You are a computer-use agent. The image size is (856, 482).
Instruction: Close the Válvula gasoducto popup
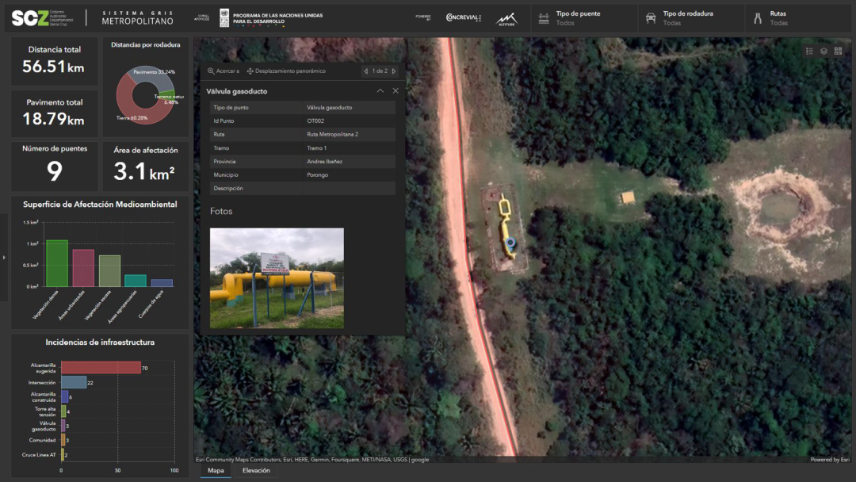[396, 91]
